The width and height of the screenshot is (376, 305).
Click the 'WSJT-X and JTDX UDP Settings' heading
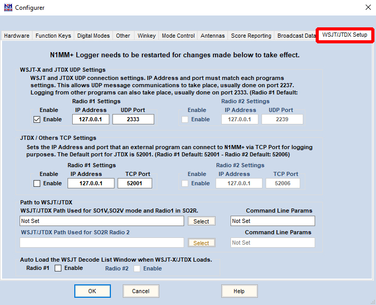coord(62,70)
